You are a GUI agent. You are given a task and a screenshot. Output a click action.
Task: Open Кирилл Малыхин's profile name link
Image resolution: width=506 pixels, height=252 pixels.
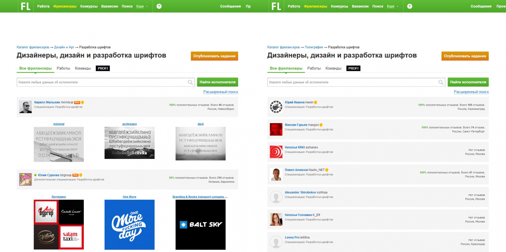coord(47,103)
